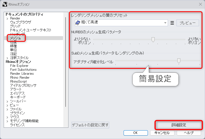The height and width of the screenshot is (139, 205).
Task: Open the 粗くて高速 mesh quality dropdown
Action: click(x=121, y=23)
